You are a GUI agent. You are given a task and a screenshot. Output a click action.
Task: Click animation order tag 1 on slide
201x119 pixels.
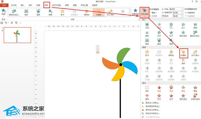(x=98, y=46)
